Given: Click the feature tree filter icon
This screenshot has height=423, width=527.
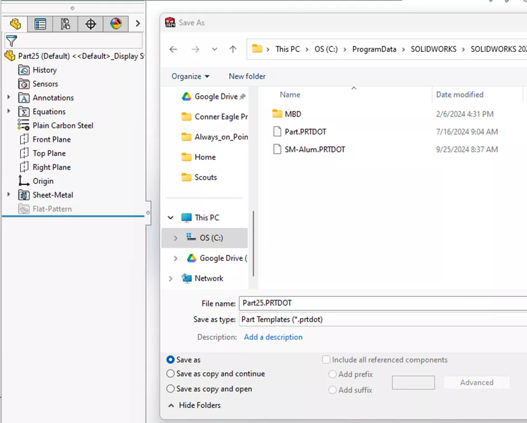Looking at the screenshot, I should [x=11, y=41].
